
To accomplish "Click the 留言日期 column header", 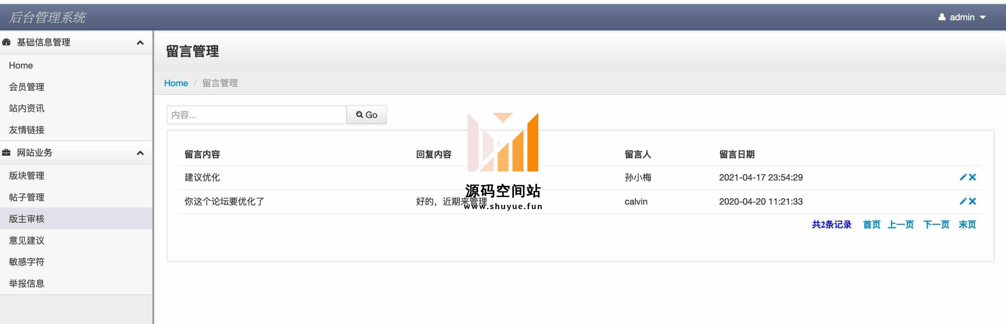I will pos(736,154).
